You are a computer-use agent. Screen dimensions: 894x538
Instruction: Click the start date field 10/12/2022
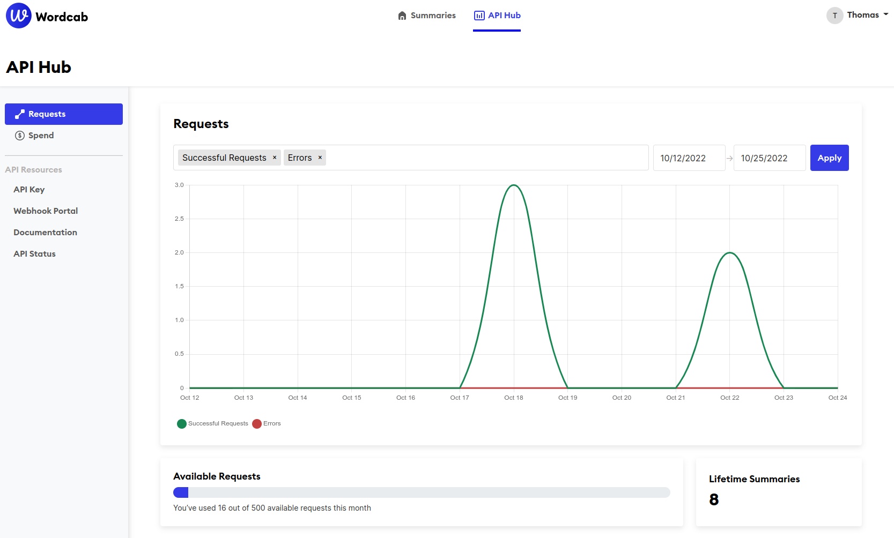(x=689, y=158)
